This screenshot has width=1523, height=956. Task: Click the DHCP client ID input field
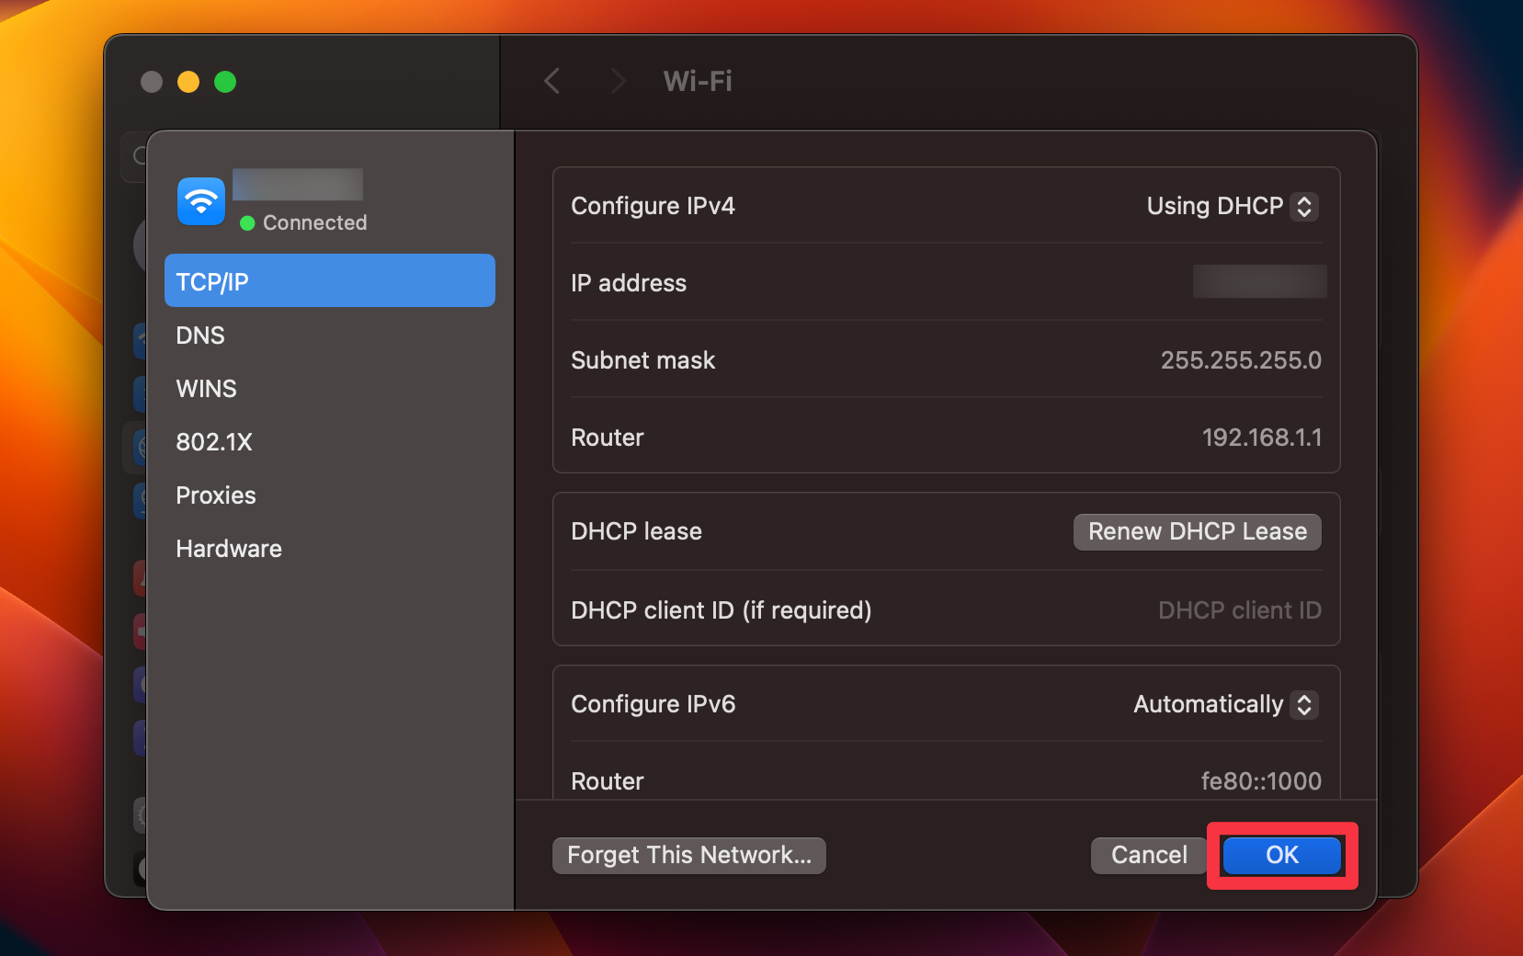point(1239,609)
